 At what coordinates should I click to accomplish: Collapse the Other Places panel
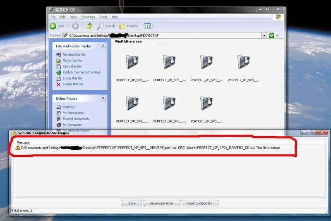(103, 98)
